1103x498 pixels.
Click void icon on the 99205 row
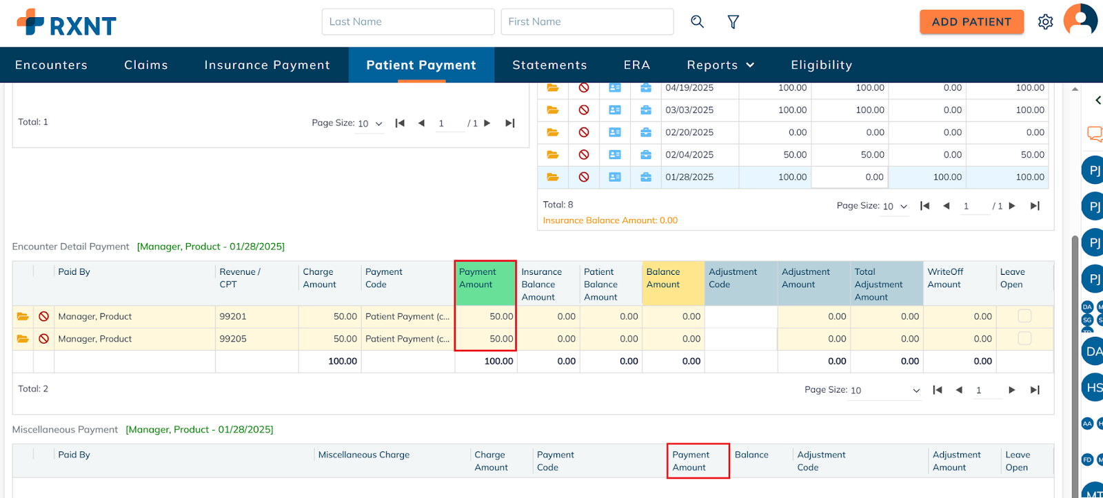[x=43, y=339]
